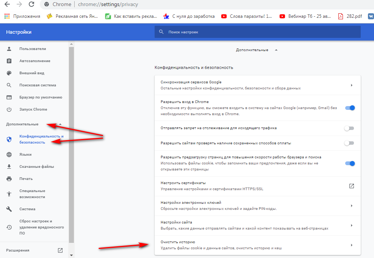Image resolution: width=374 pixels, height=258 pixels.
Task: Open the 'С нуля до заработка' bookmark
Action: 189,16
